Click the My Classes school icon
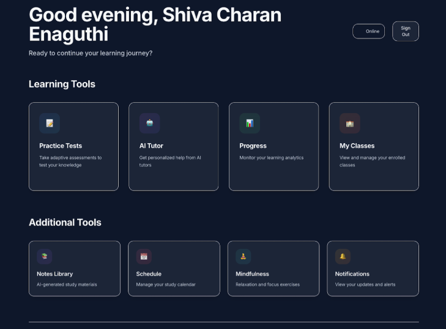446x329 pixels. pos(350,123)
